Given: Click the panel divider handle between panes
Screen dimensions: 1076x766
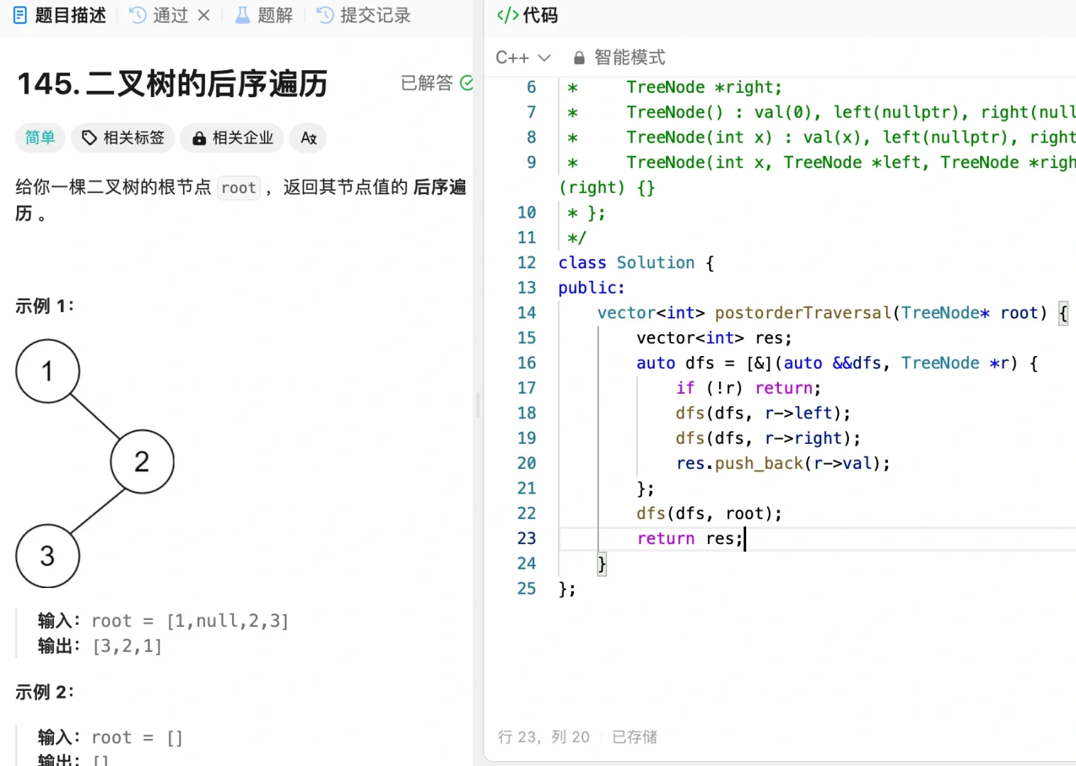Looking at the screenshot, I should tap(478, 404).
